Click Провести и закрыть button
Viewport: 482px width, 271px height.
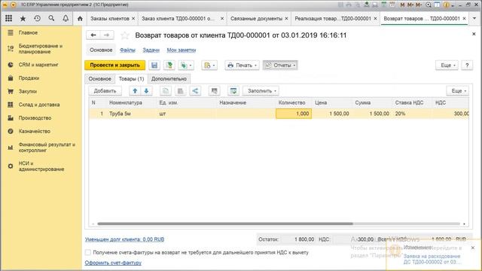(115, 65)
